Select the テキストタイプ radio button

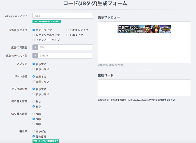67,30
